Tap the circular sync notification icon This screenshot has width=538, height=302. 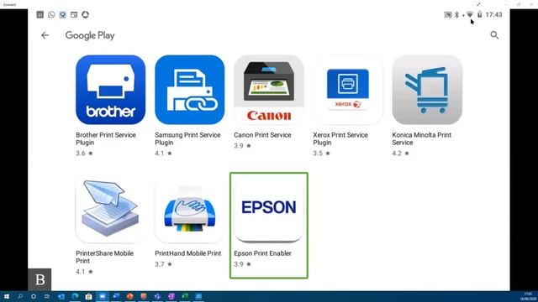[86, 15]
